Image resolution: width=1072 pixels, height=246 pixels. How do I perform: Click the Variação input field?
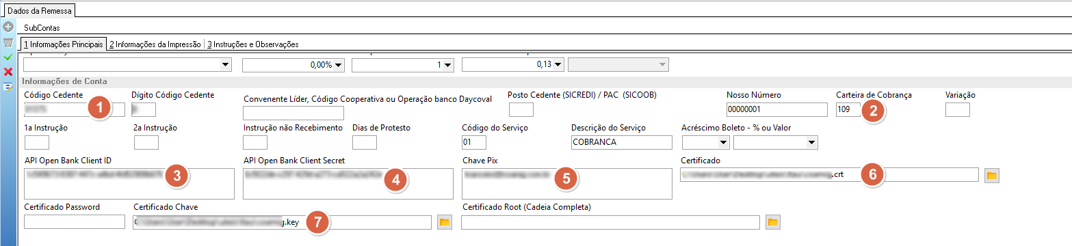point(958,109)
